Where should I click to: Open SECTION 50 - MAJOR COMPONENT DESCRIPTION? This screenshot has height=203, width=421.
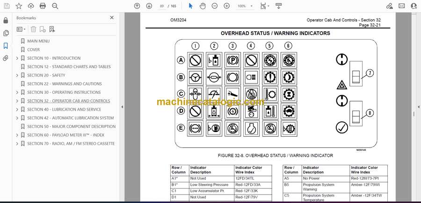[x=72, y=126]
